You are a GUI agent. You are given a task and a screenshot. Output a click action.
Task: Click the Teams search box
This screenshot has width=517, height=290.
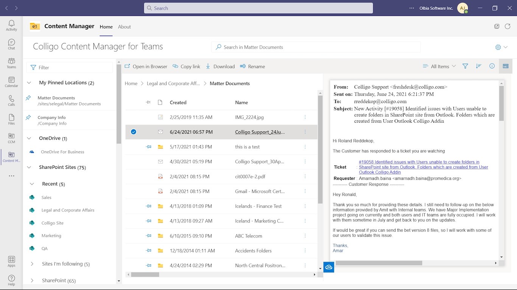(x=258, y=8)
